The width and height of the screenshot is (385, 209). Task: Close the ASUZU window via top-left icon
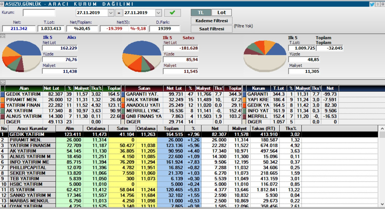point(2,4)
